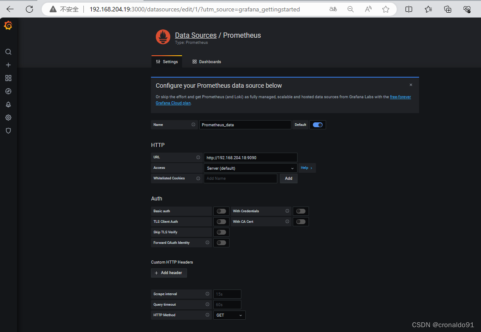Go back with the browser back arrow
481x332 pixels.
[x=10, y=9]
